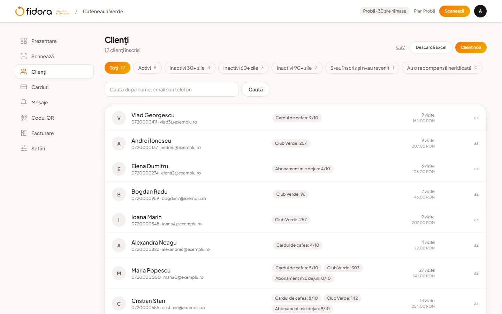The width and height of the screenshot is (502, 314).
Task: Select the Toți filter tab
Action: pos(117,68)
